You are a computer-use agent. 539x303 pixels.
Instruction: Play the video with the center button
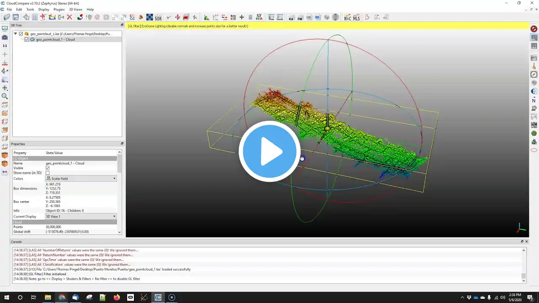click(x=269, y=151)
